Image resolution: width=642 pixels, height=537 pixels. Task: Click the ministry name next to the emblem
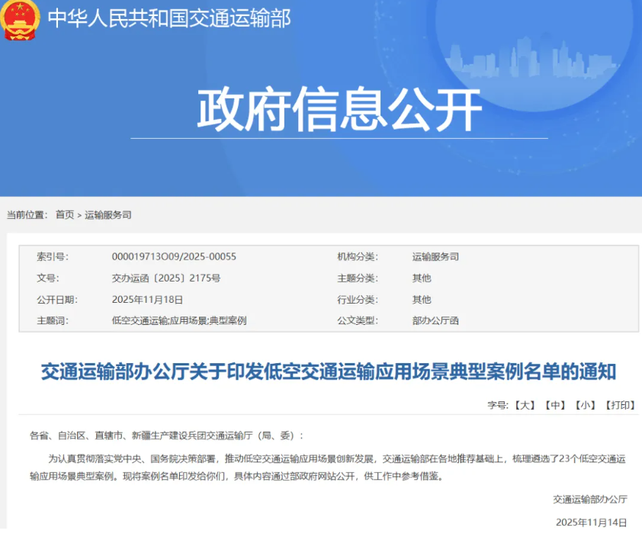(x=169, y=18)
